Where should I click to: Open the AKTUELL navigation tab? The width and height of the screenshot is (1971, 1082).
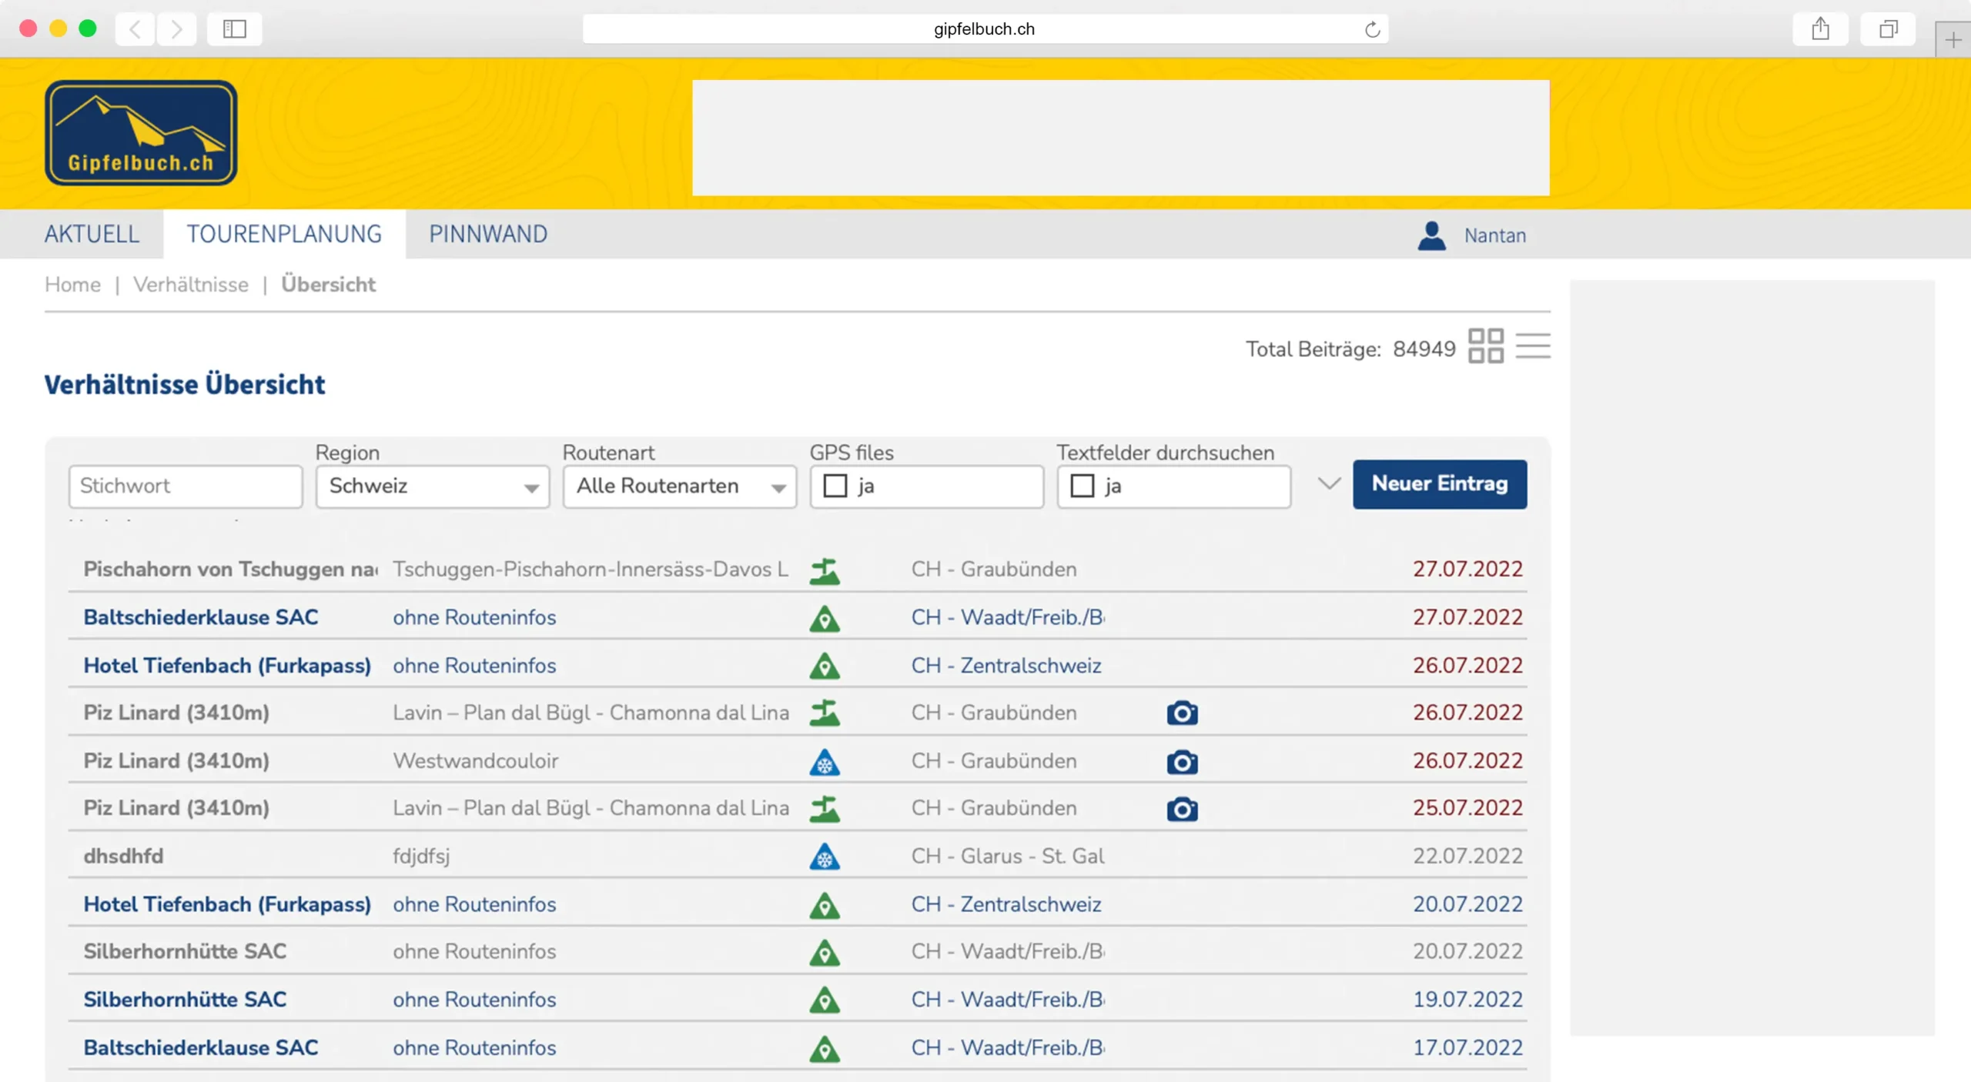point(92,234)
